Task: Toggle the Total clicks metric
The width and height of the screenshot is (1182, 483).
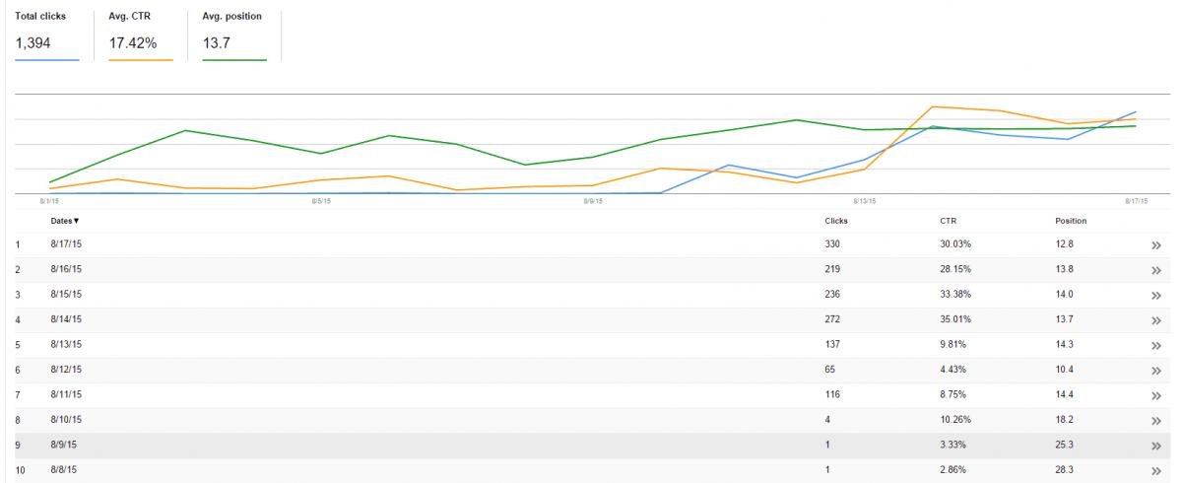Action: [x=45, y=35]
